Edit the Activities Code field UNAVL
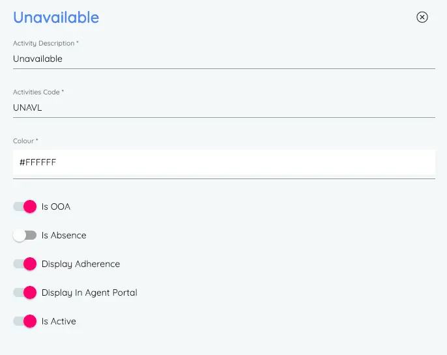Screen dimensions: 447x355 [224, 107]
